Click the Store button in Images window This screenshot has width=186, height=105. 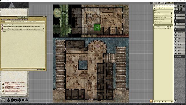[x=26, y=20]
